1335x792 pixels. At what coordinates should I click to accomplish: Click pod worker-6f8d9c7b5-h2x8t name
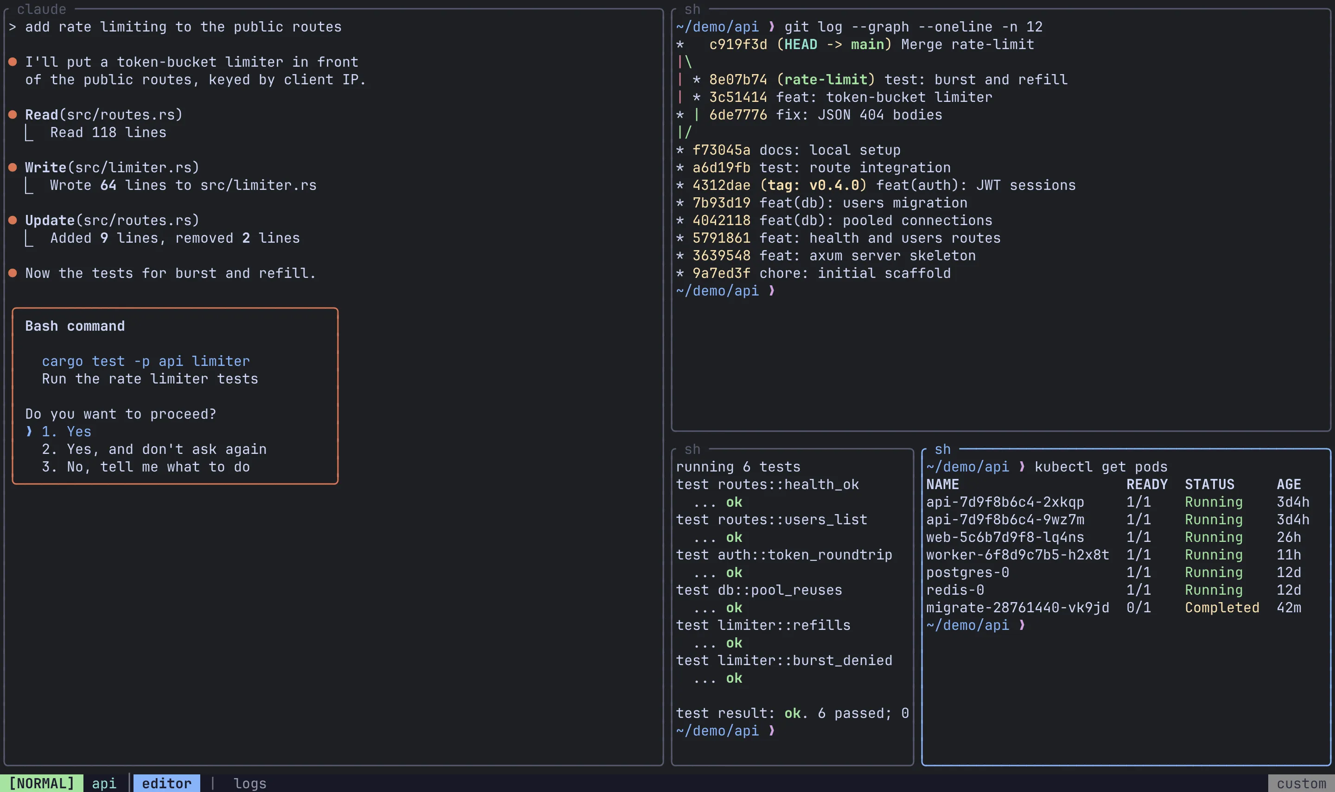coord(1018,554)
